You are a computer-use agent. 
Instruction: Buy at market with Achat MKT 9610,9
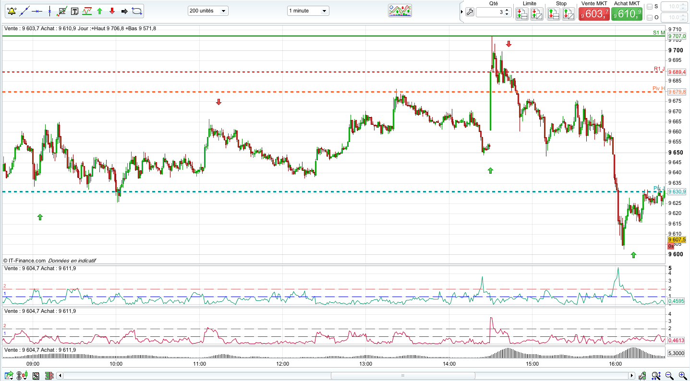(x=627, y=14)
